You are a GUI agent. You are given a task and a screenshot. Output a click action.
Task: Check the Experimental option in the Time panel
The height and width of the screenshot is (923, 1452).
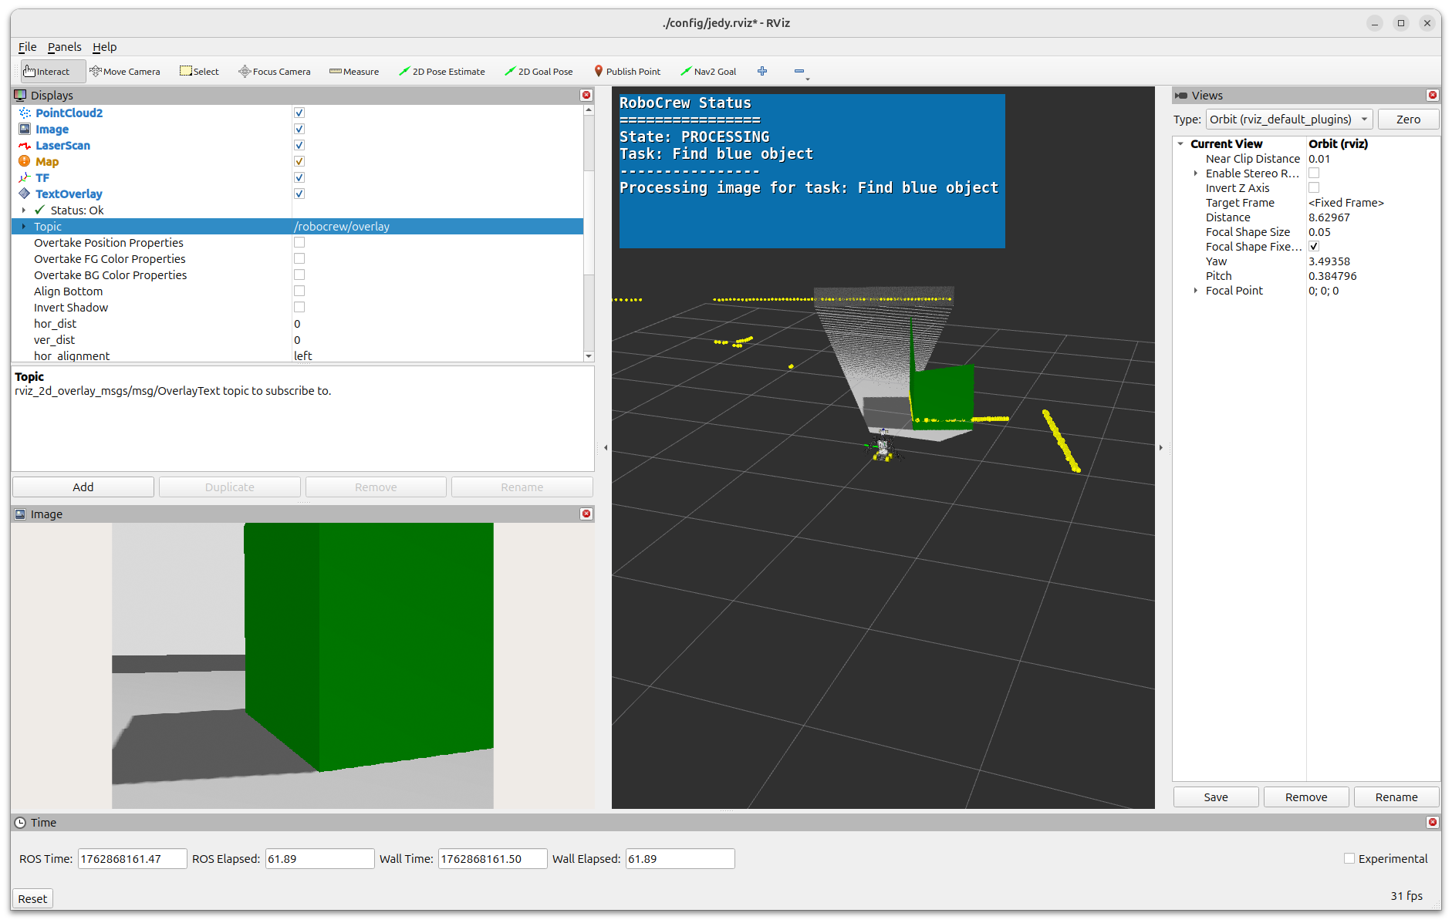point(1349,858)
